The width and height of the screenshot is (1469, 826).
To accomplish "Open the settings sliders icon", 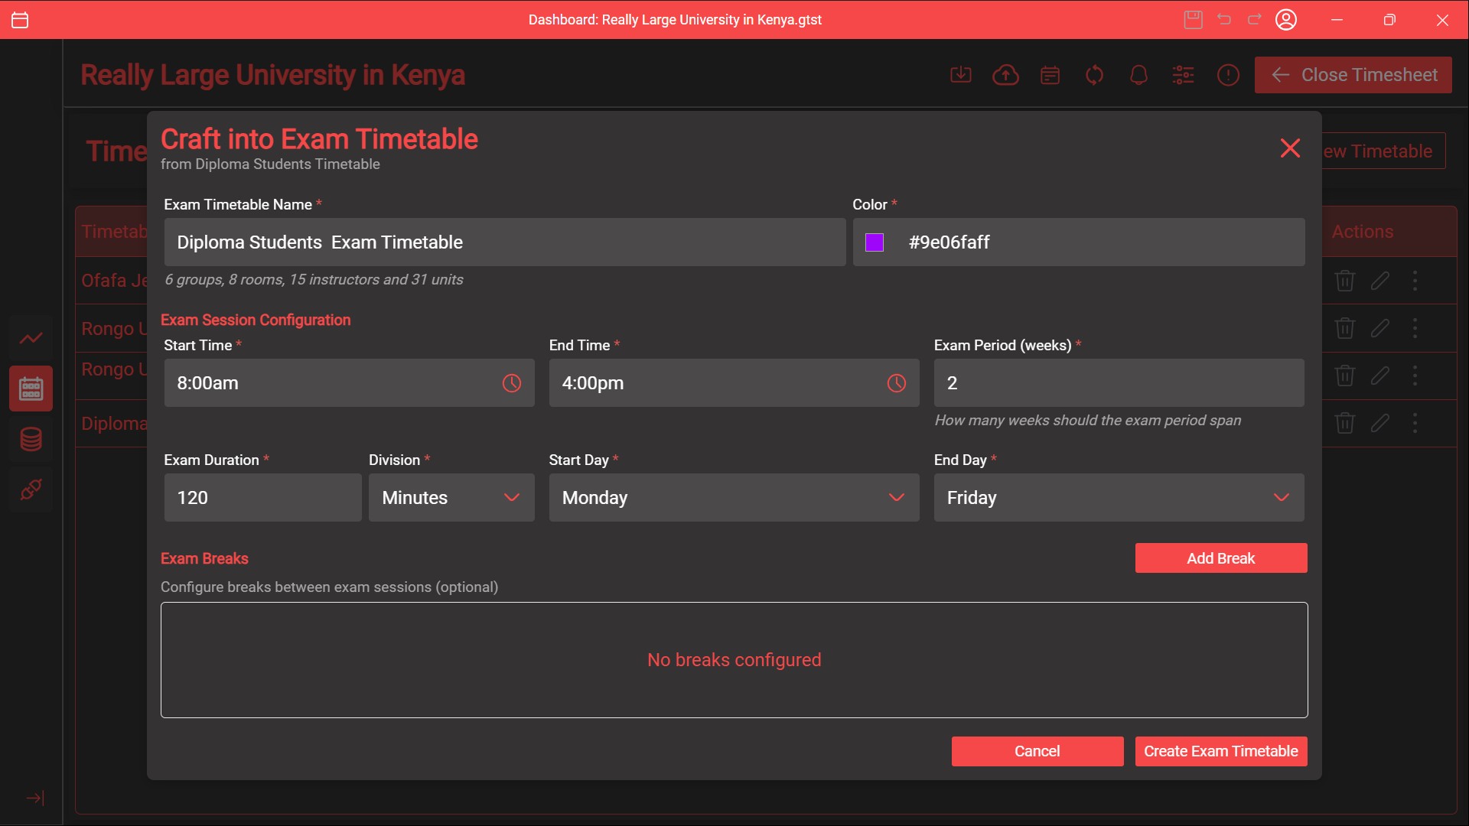I will tap(1183, 75).
